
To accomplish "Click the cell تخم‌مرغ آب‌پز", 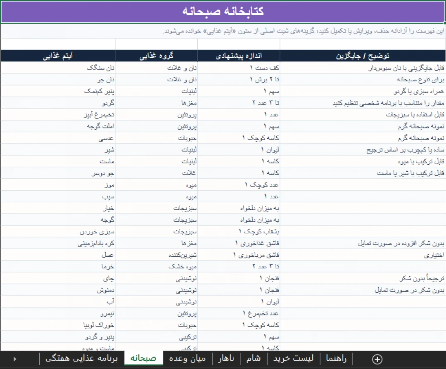I will click(x=58, y=115).
